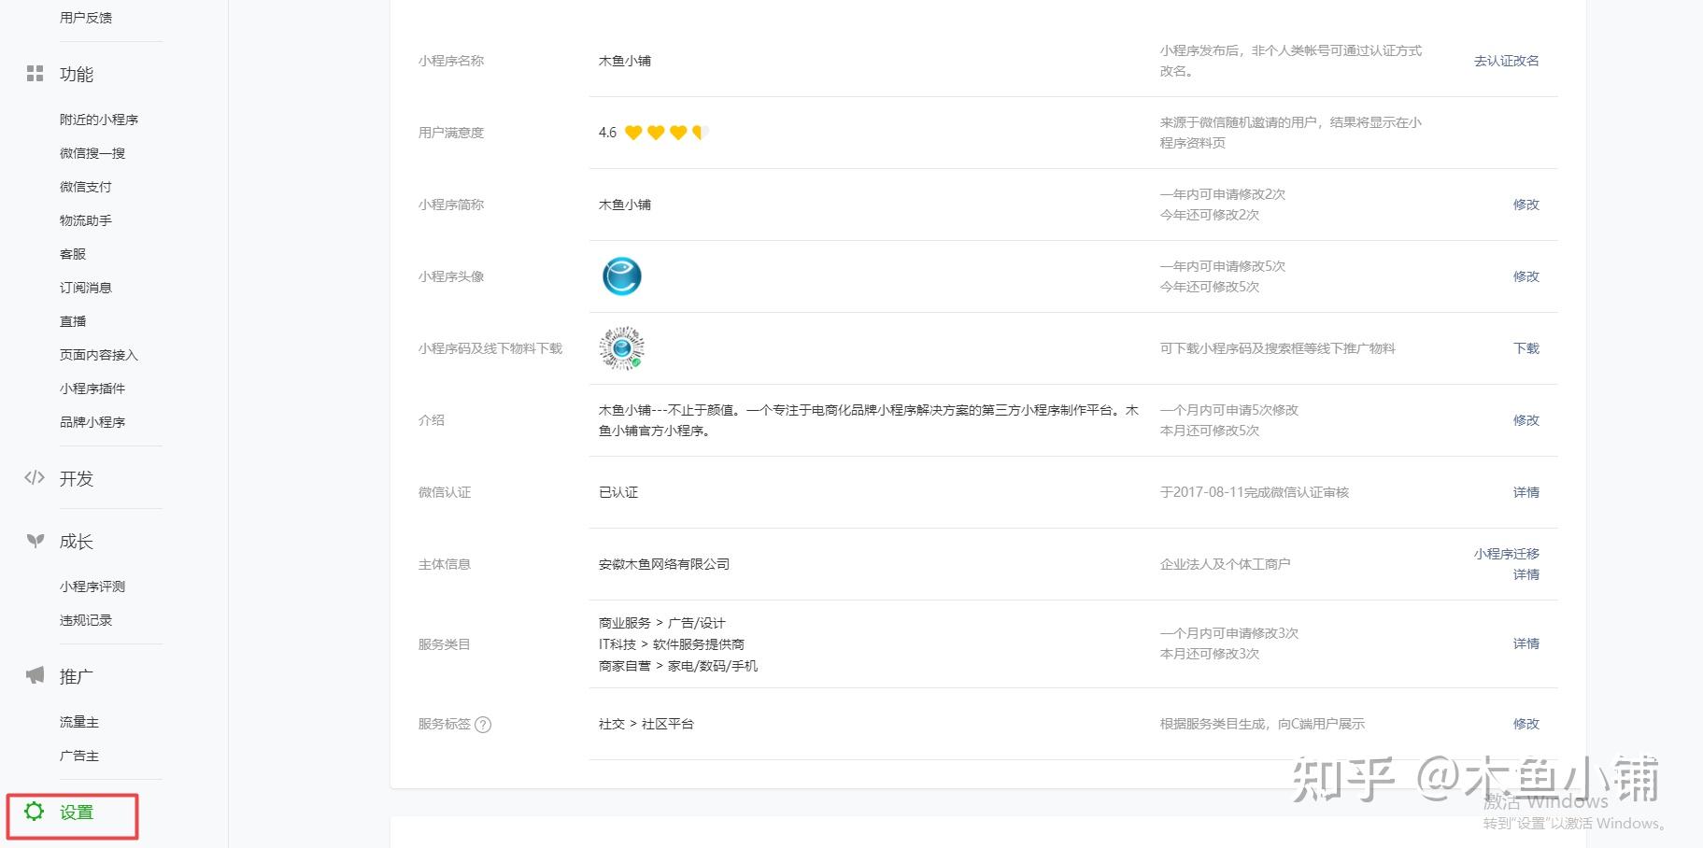Click 修改 in the 小程序简称 row
This screenshot has width=1703, height=848.
pyautogui.click(x=1526, y=205)
